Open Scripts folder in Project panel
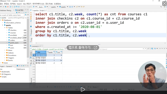 click(4, 77)
